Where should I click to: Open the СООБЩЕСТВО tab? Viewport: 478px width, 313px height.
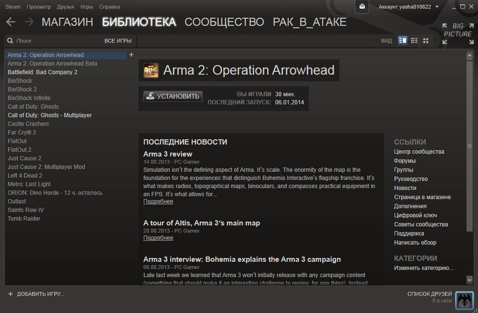[224, 22]
